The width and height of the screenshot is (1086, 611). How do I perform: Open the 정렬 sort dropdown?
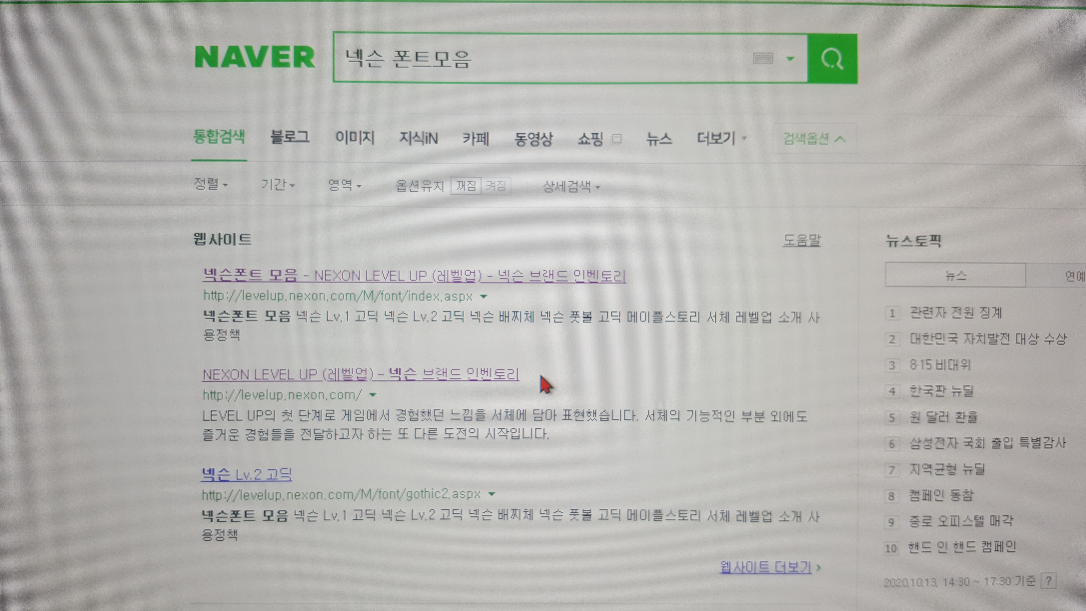pos(211,184)
